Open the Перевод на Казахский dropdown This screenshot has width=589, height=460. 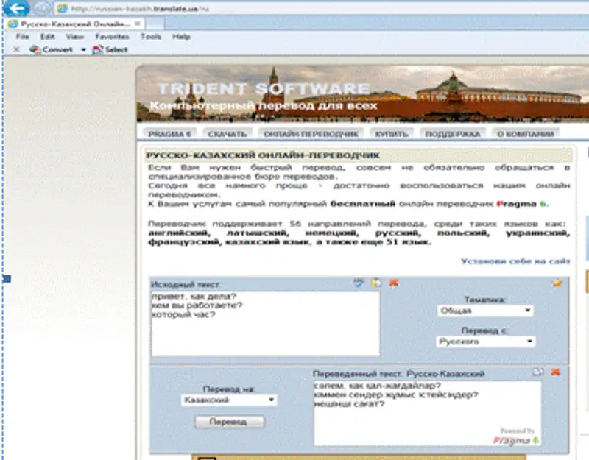(229, 400)
